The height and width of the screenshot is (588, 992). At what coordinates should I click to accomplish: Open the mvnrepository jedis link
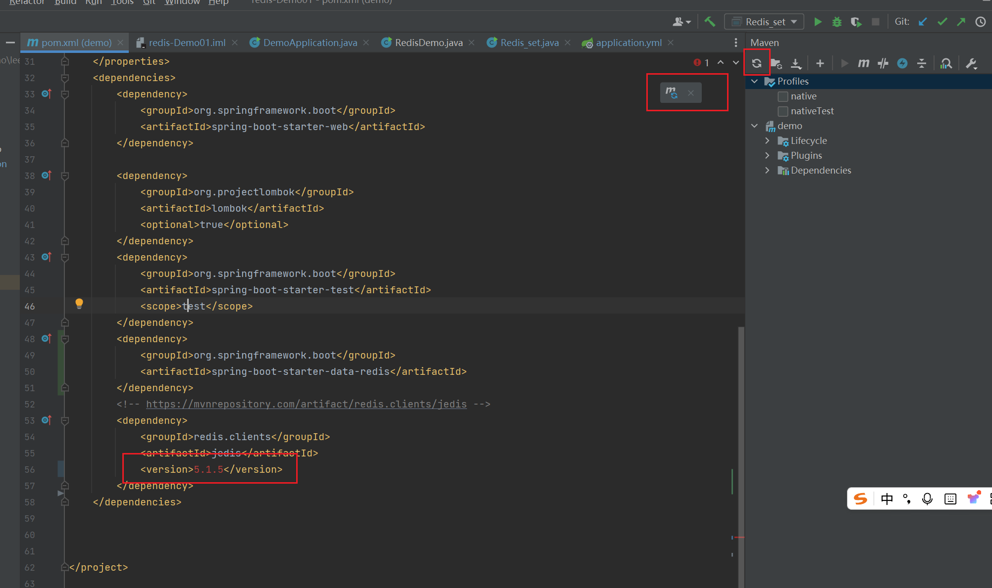tap(306, 404)
